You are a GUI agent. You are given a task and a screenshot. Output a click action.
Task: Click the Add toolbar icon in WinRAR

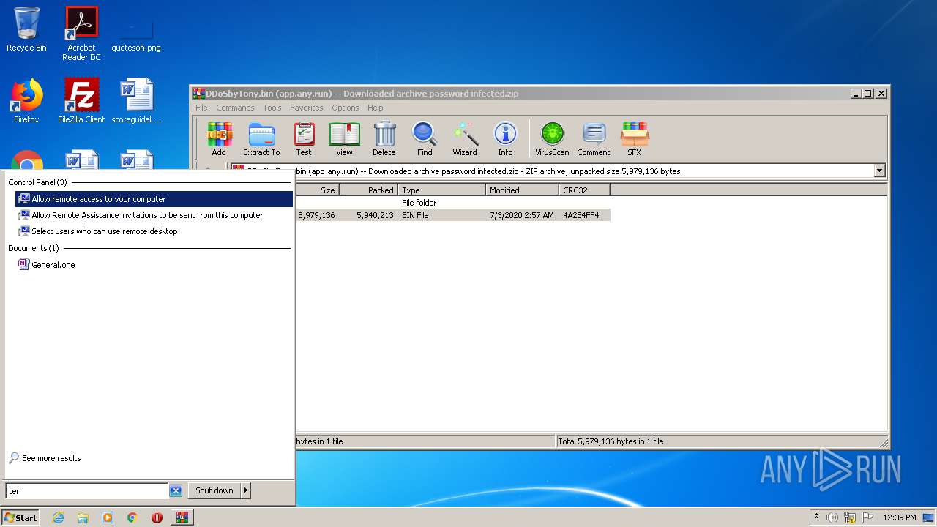coord(219,139)
